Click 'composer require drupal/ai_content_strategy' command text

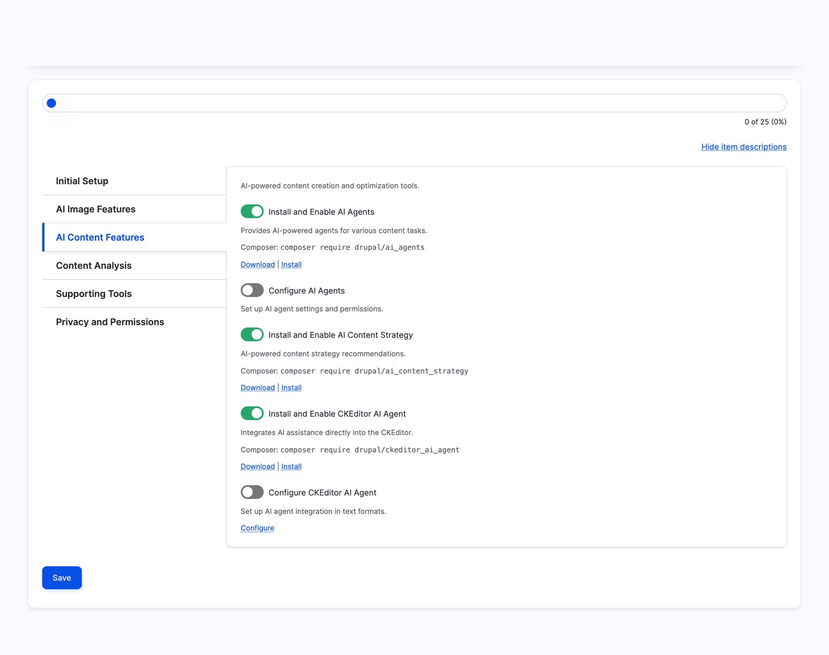(x=374, y=371)
